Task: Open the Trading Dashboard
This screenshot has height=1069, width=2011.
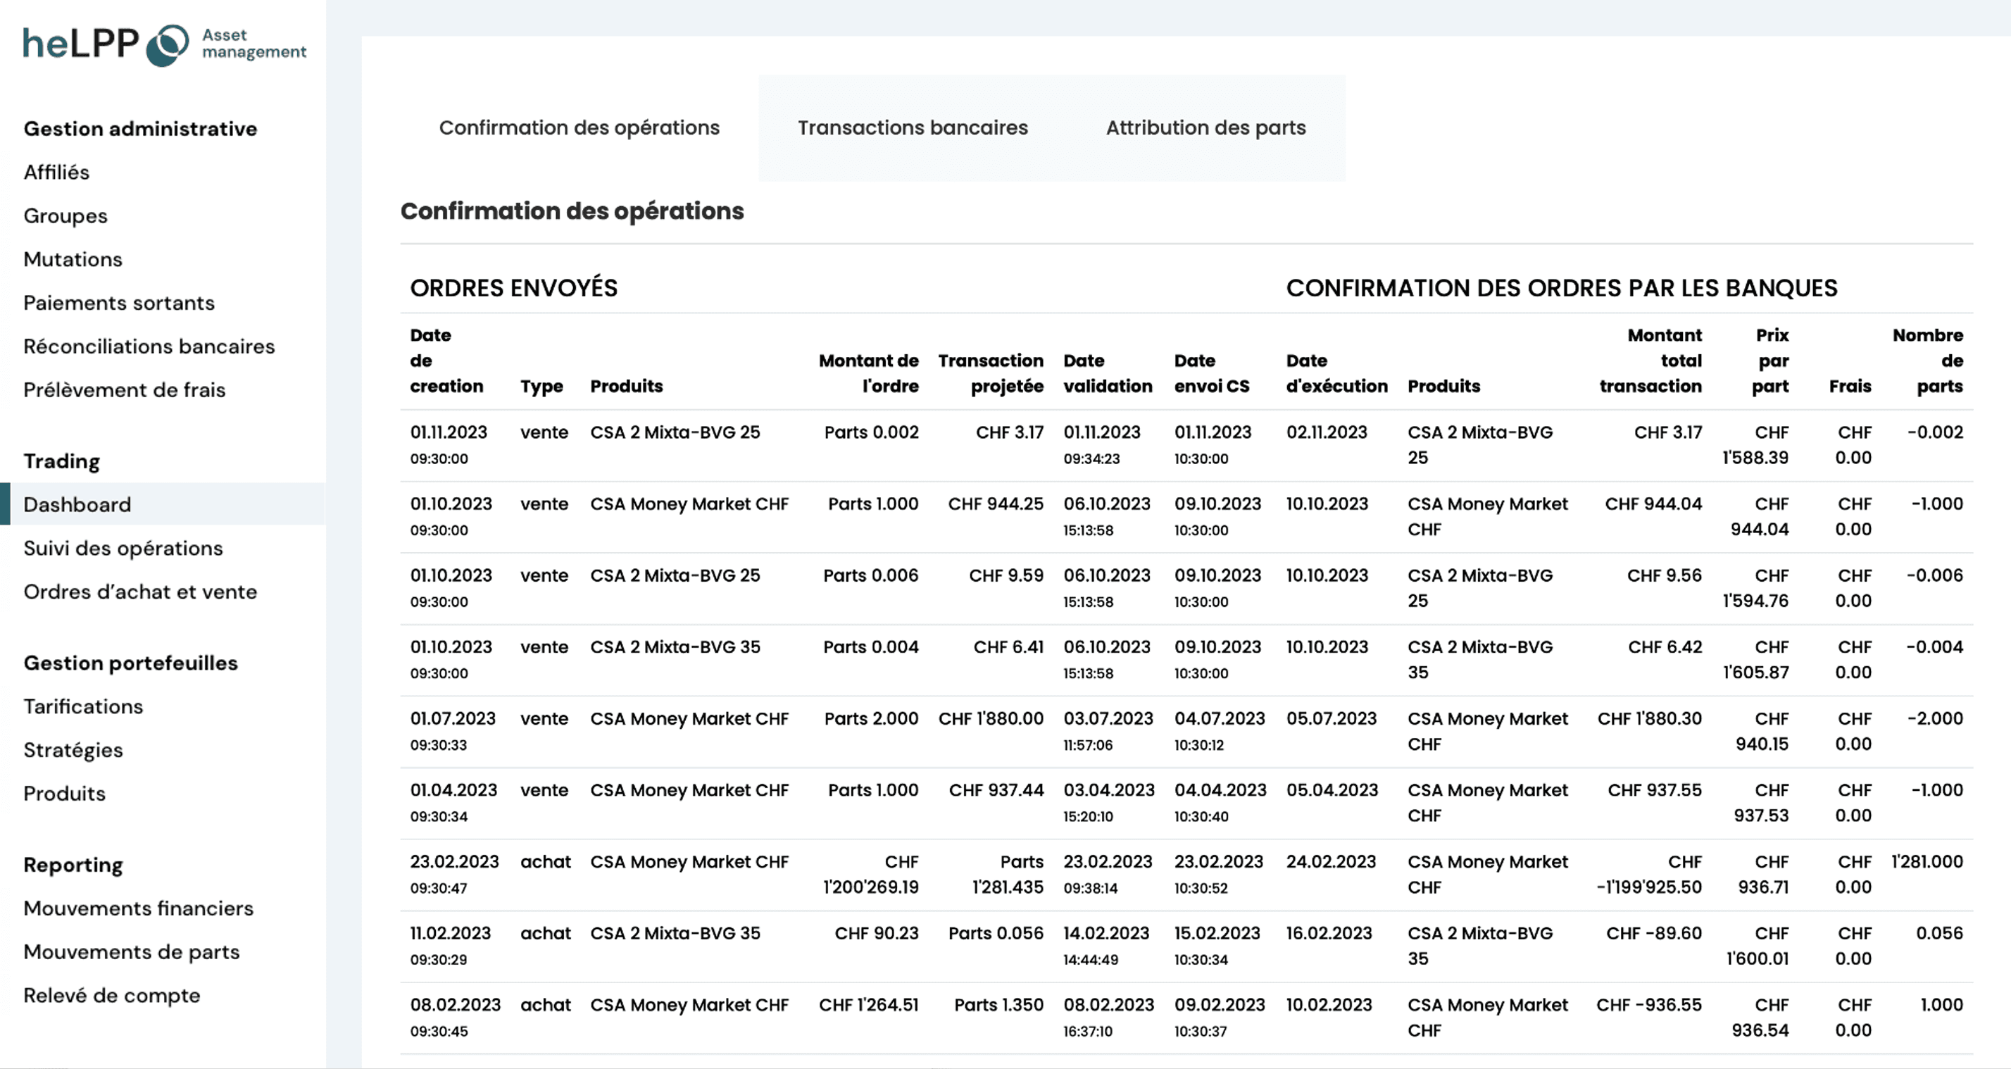Action: pos(77,504)
